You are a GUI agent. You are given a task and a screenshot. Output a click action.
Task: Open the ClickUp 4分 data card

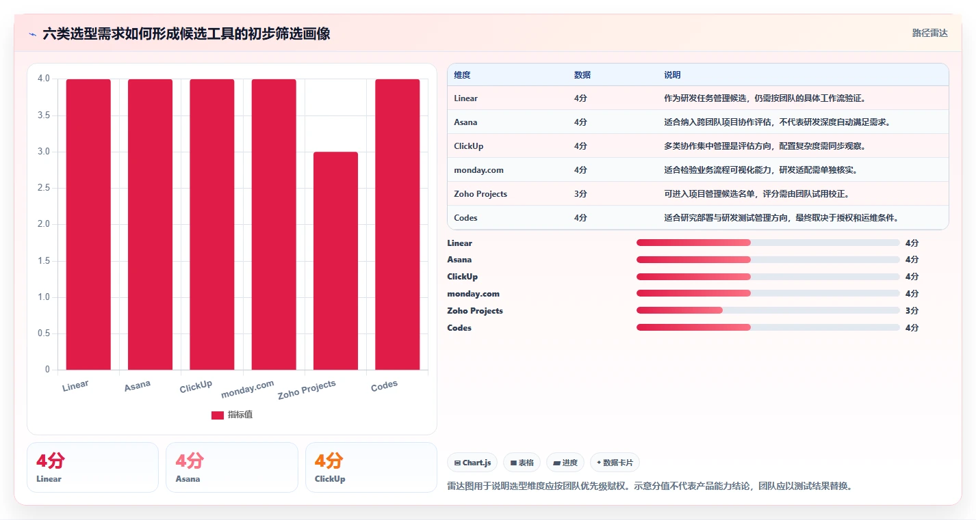(371, 467)
